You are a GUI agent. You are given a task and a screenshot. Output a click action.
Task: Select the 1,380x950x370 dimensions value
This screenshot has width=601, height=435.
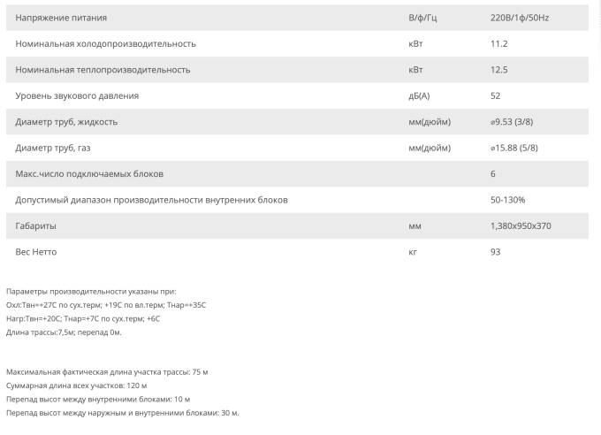[520, 225]
